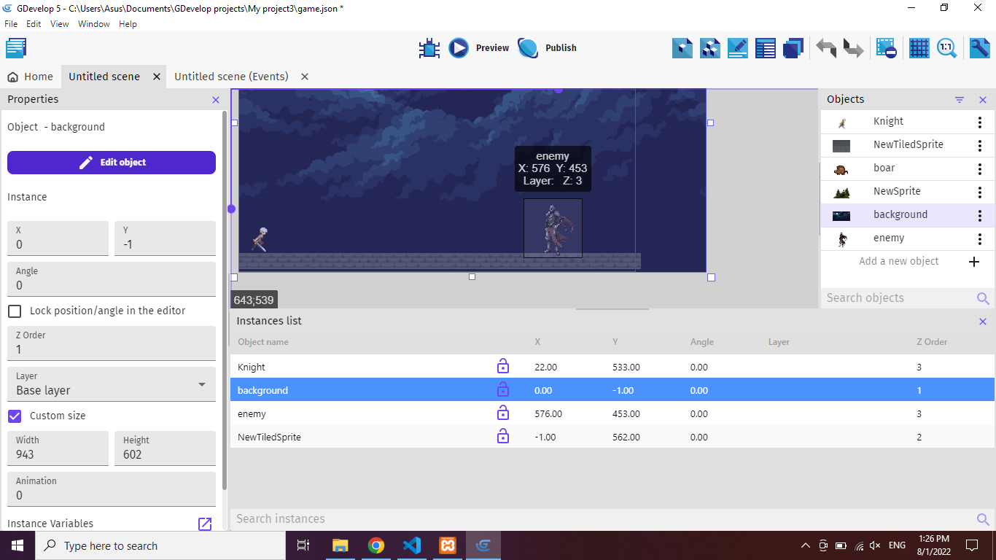Open the View menu
This screenshot has height=560, width=996.
[x=60, y=24]
